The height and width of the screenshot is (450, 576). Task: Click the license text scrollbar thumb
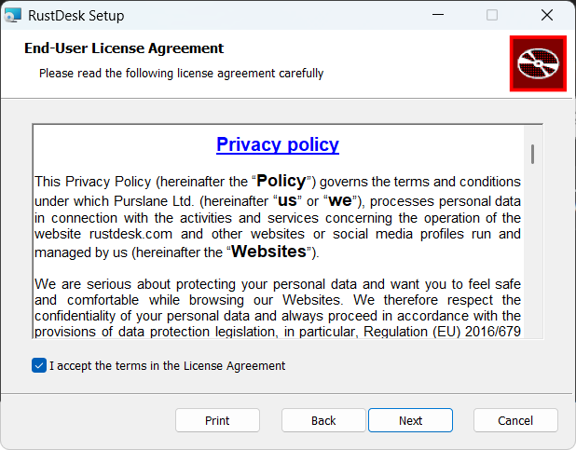[532, 154]
